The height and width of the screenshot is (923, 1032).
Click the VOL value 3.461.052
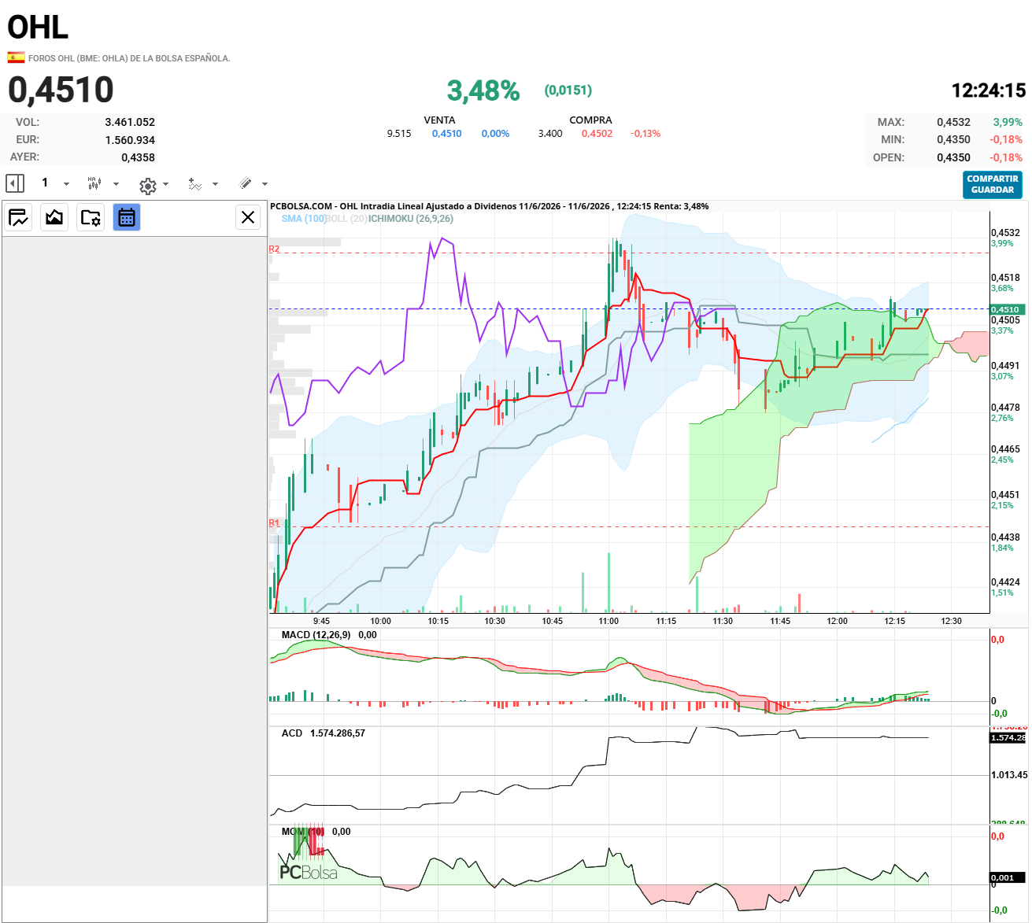pyautogui.click(x=130, y=122)
